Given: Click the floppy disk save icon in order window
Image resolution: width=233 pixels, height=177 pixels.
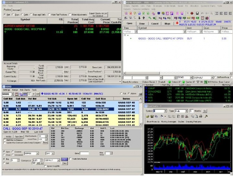Looking at the screenshot, I should (197, 13).
